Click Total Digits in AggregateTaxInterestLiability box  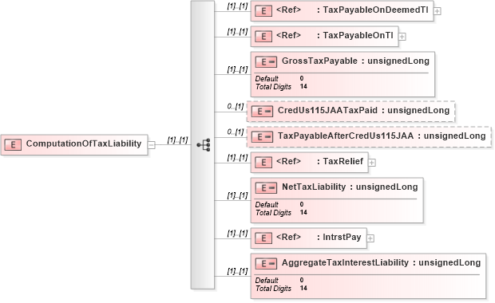273,289
